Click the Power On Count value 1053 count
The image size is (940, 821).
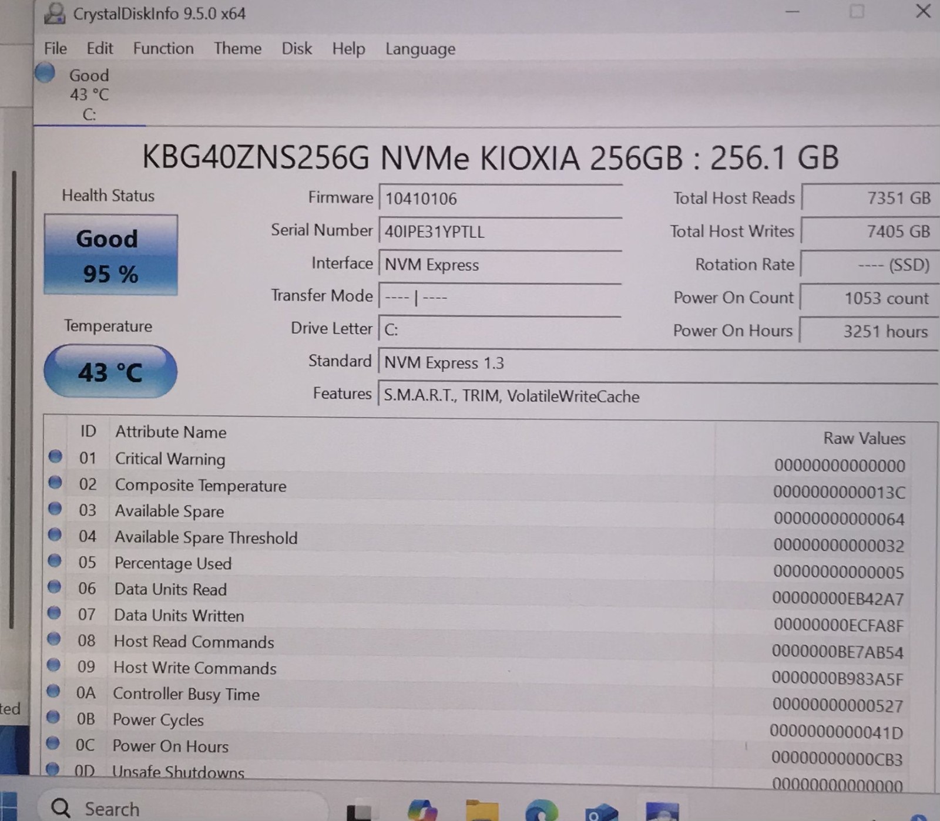pyautogui.click(x=869, y=298)
